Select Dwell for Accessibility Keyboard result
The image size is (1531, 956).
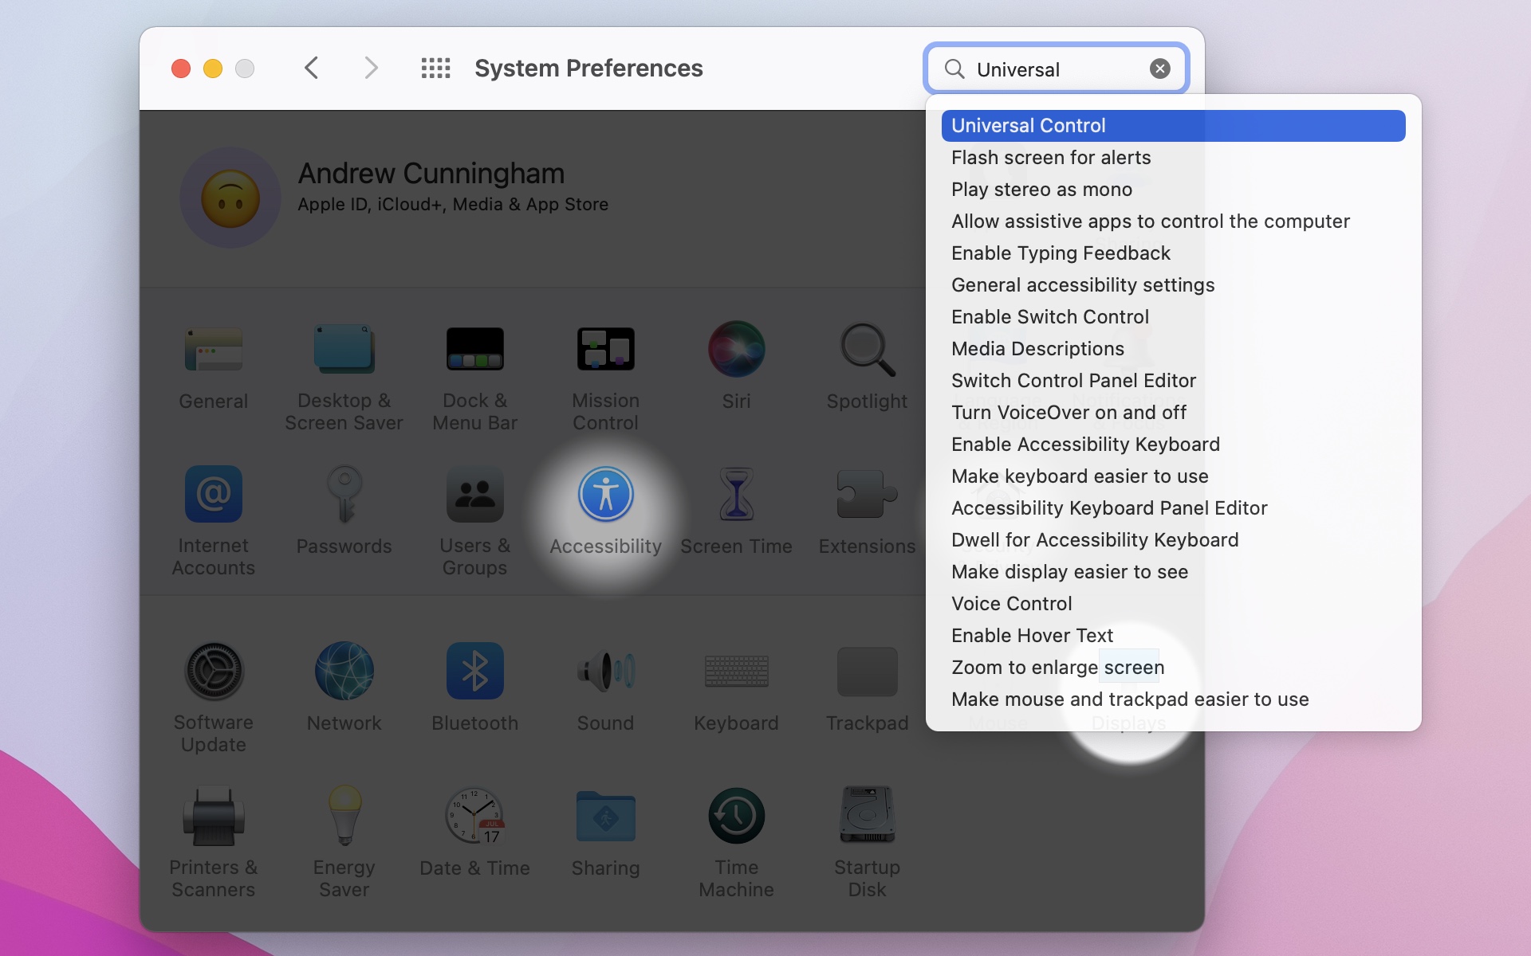coord(1173,540)
